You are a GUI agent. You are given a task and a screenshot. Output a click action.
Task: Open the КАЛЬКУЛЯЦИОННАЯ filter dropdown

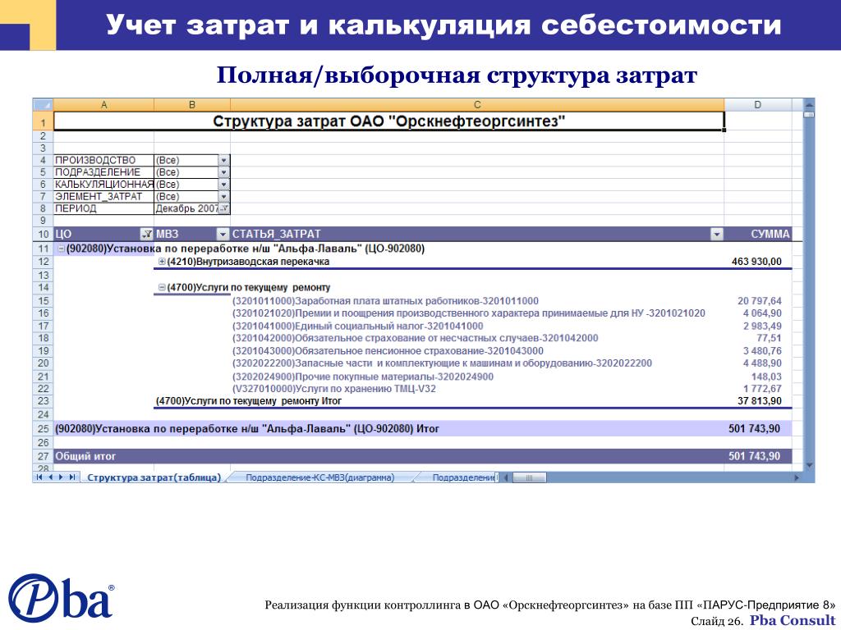[x=223, y=185]
